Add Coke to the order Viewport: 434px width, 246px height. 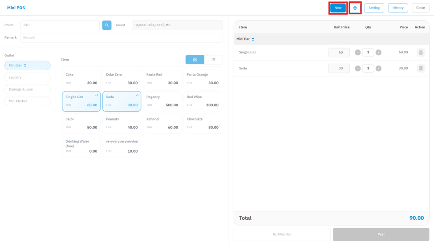point(81,79)
